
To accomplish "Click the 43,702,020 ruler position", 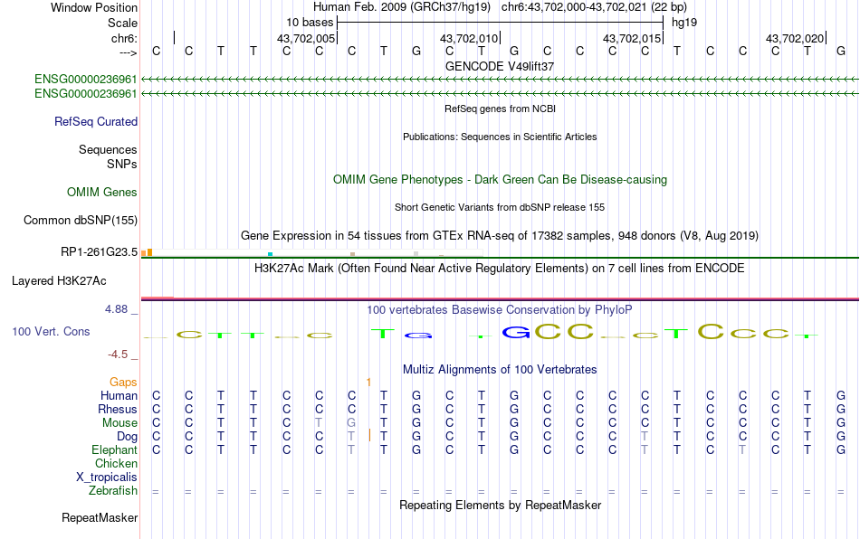I will [x=795, y=38].
